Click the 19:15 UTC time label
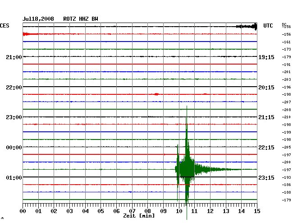This screenshot has height=223, width=293. [266, 57]
